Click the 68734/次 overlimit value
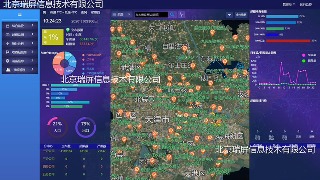The height and width of the screenshot is (180, 320). point(87,44)
